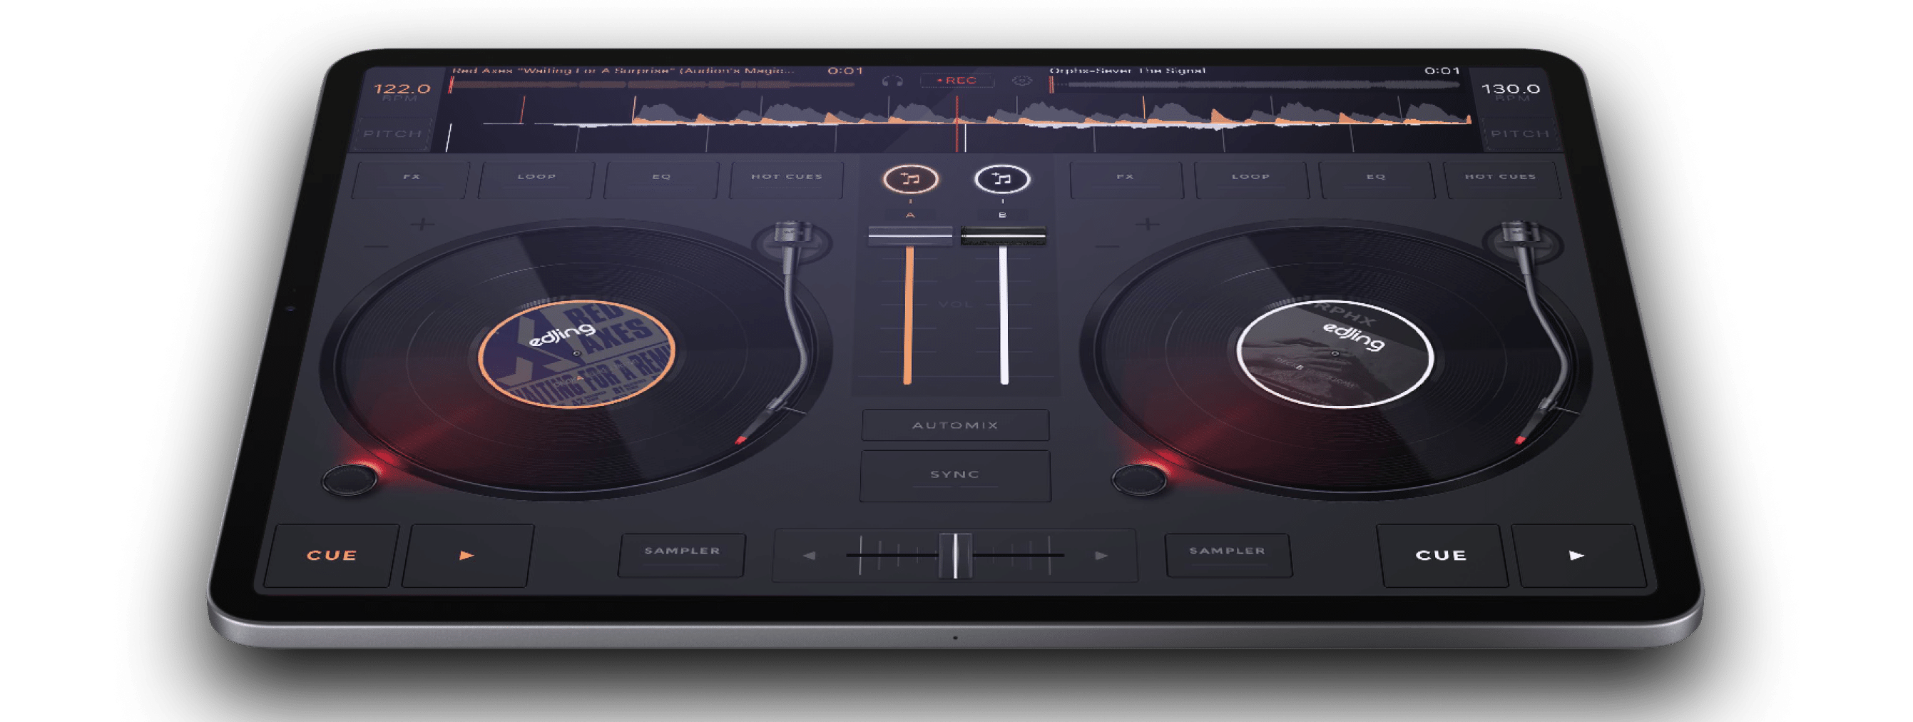Open the right deck HOT CUES tab

coord(1500,178)
